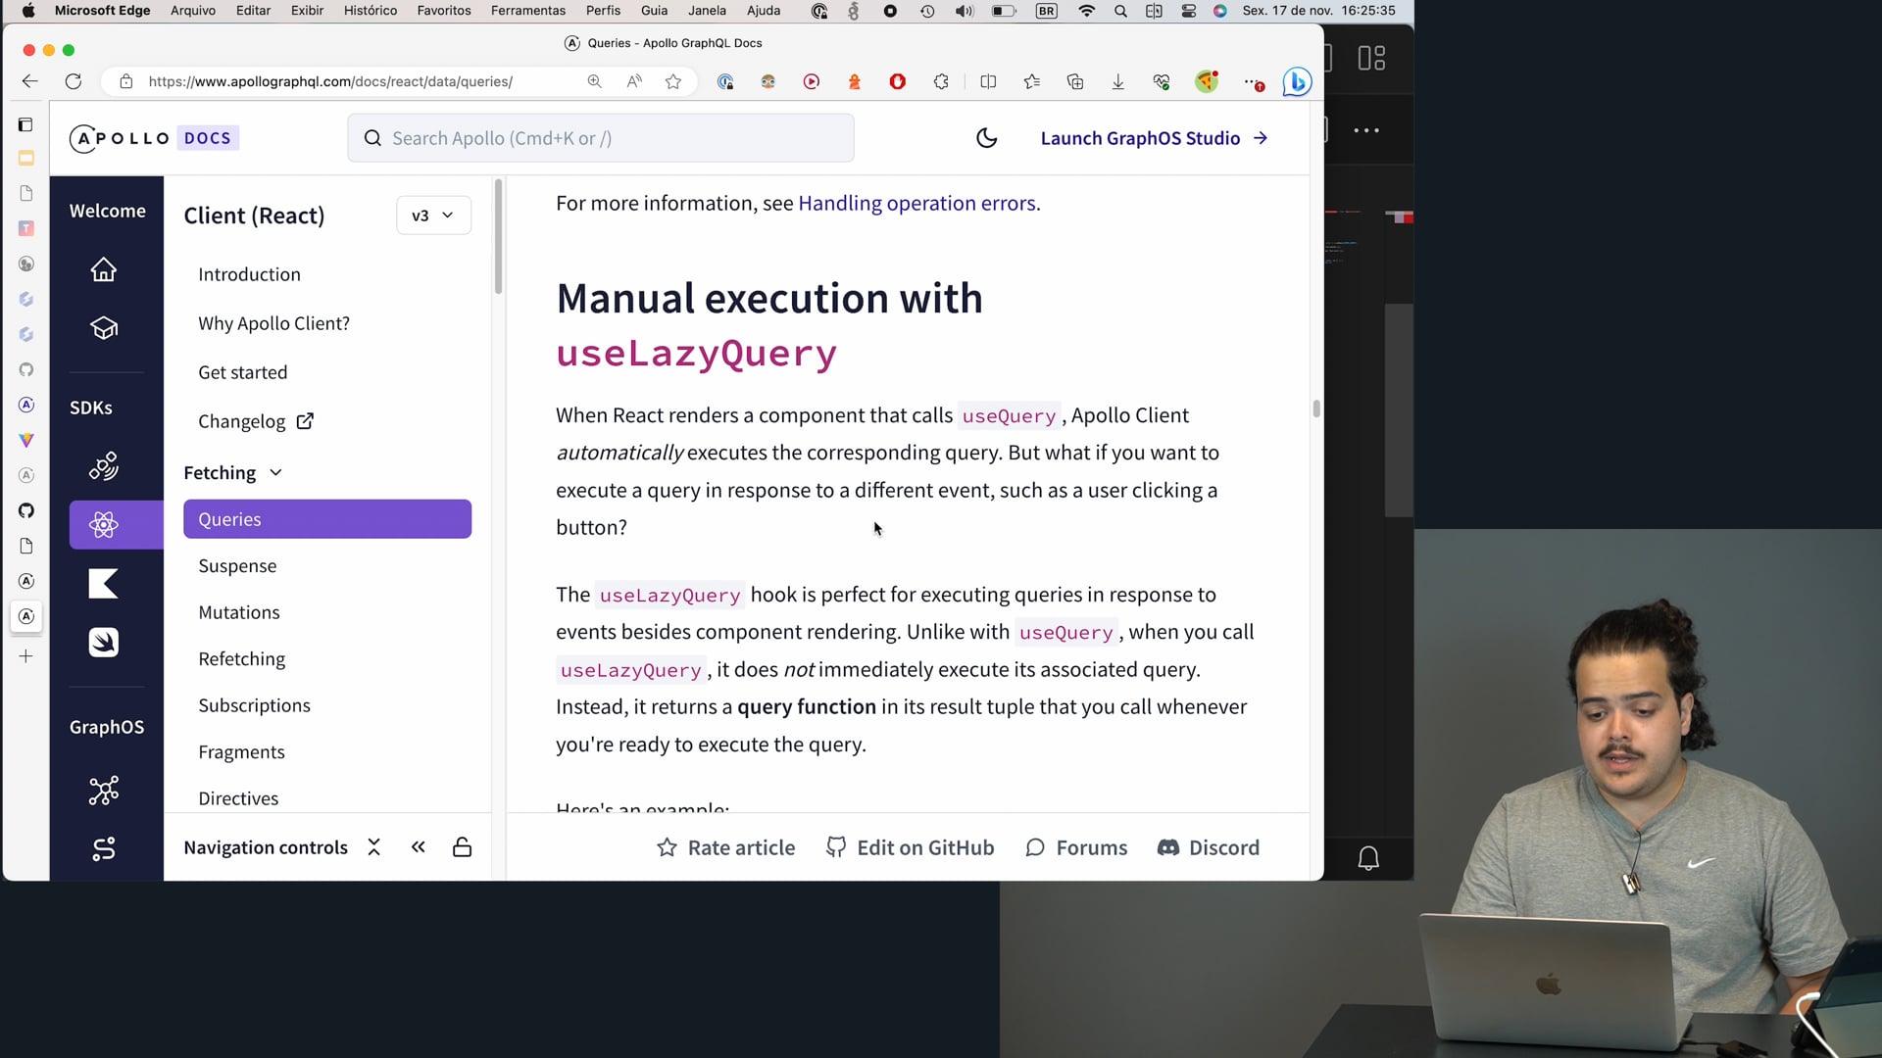
Task: Collapse sidebar with double chevron icon
Action: (419, 847)
